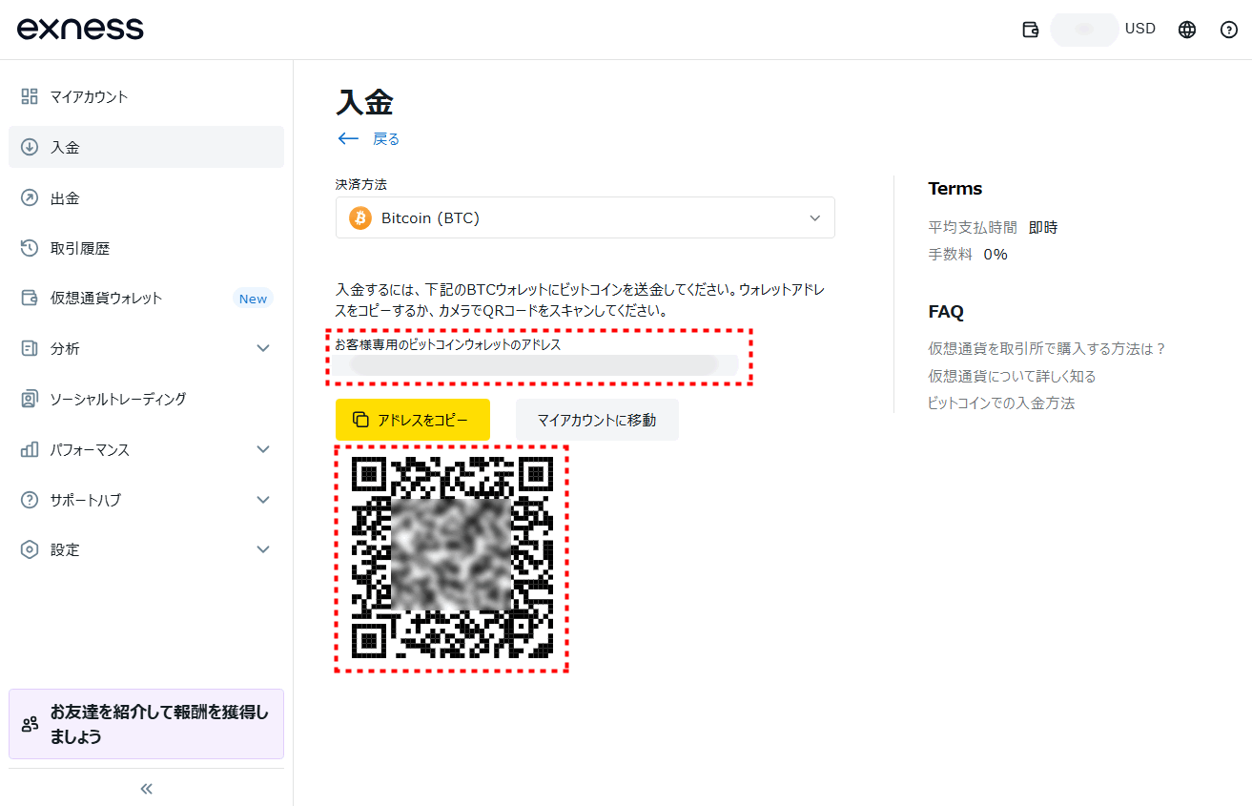Open FAQ 仮想通貨について詳しく知る

(x=1012, y=376)
